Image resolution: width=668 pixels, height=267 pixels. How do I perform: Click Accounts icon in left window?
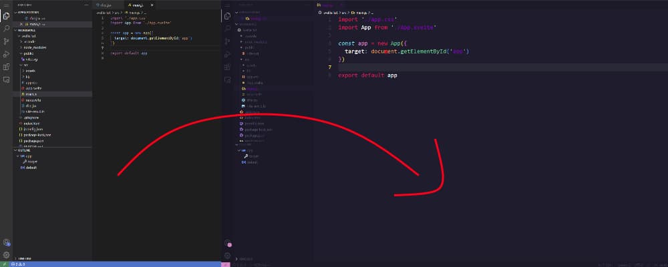6,243
